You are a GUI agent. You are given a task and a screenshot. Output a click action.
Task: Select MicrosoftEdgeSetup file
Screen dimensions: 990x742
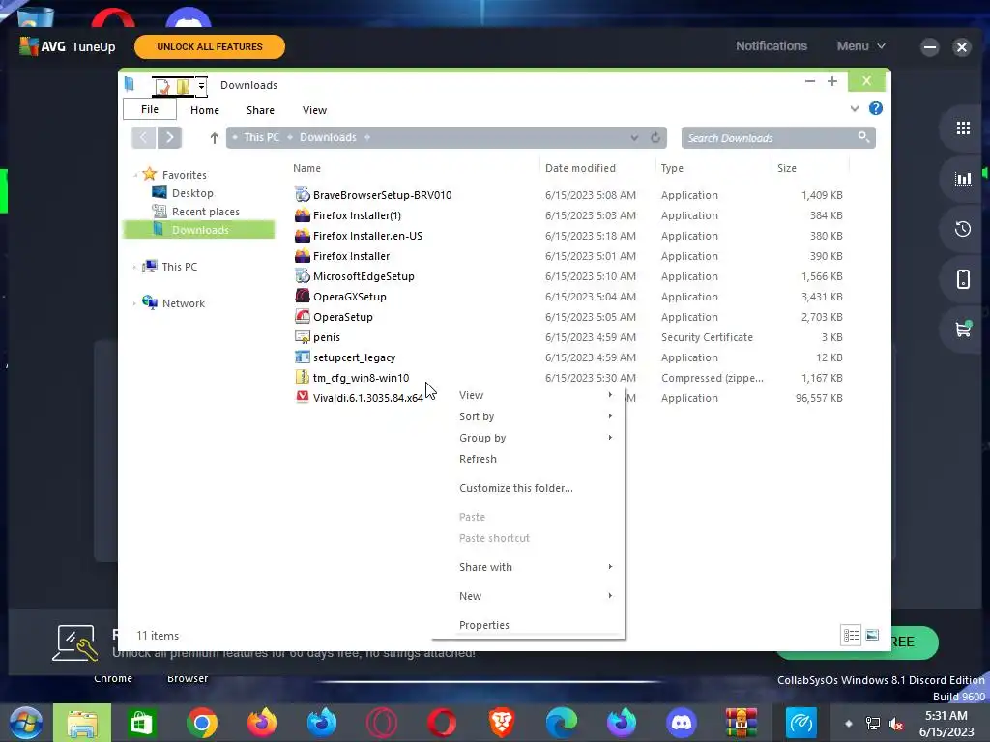tap(364, 276)
